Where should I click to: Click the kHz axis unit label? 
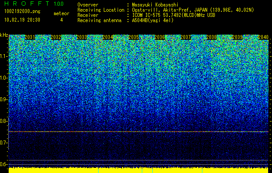[4, 35]
